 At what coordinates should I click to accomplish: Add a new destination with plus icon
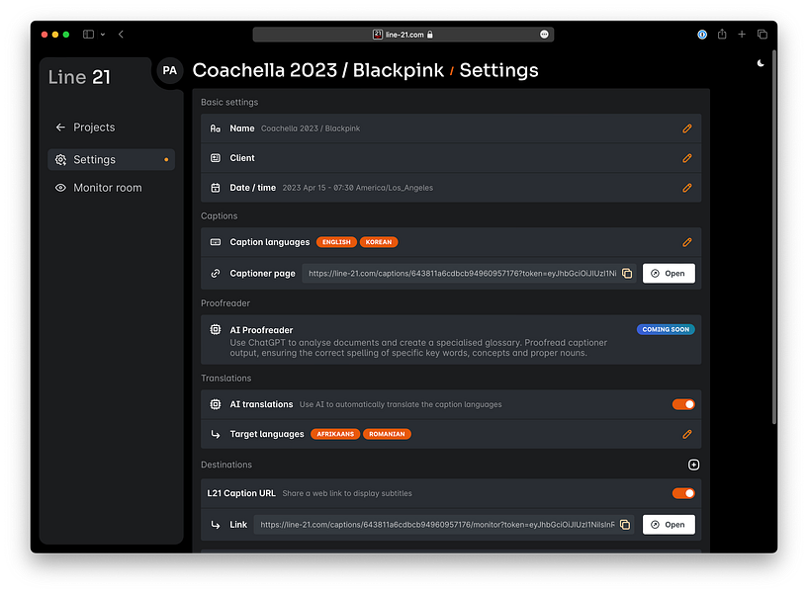point(693,465)
